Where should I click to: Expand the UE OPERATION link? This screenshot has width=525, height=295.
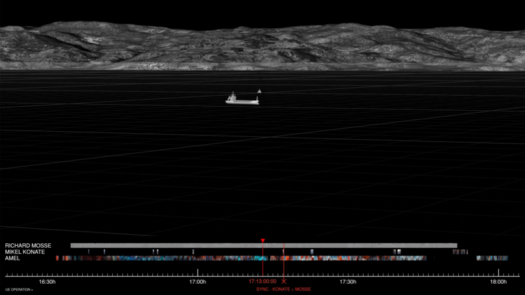tap(19, 288)
